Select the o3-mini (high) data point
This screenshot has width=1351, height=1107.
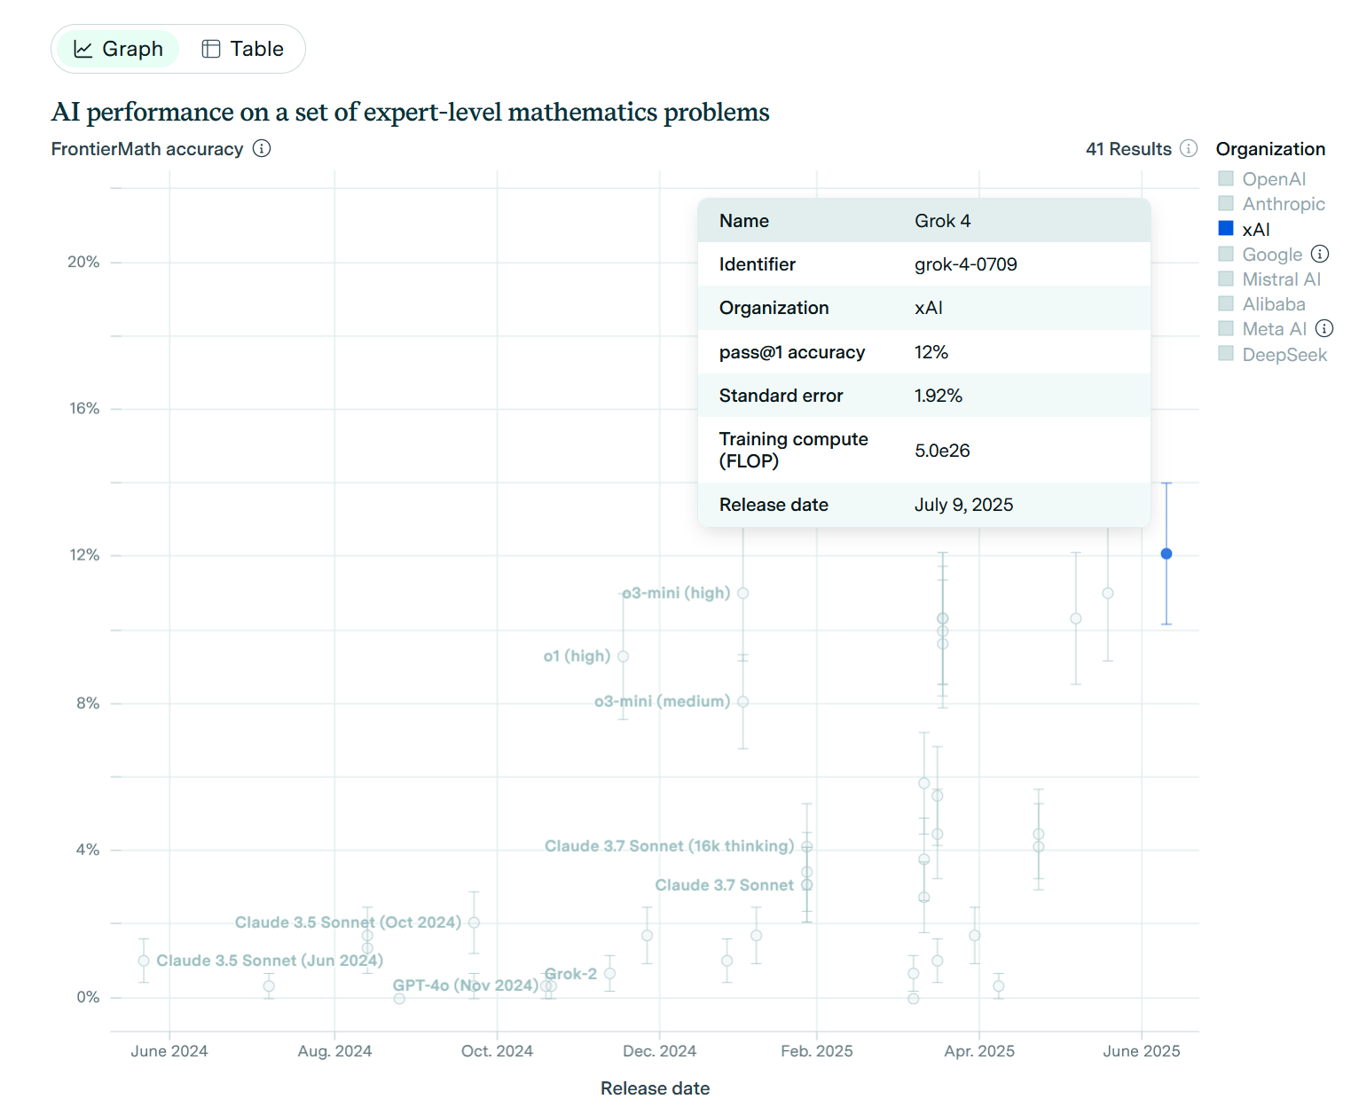point(743,593)
